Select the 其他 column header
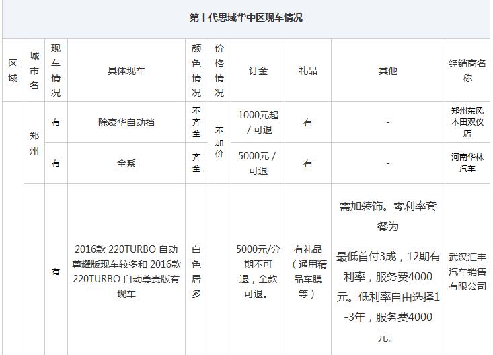This screenshot has width=493, height=355. click(x=388, y=71)
